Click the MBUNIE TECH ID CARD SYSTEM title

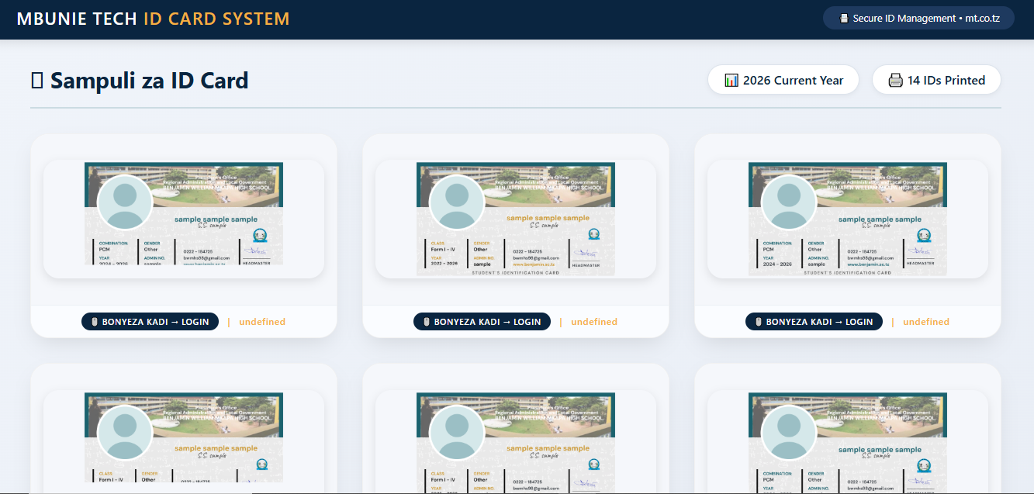pos(153,19)
